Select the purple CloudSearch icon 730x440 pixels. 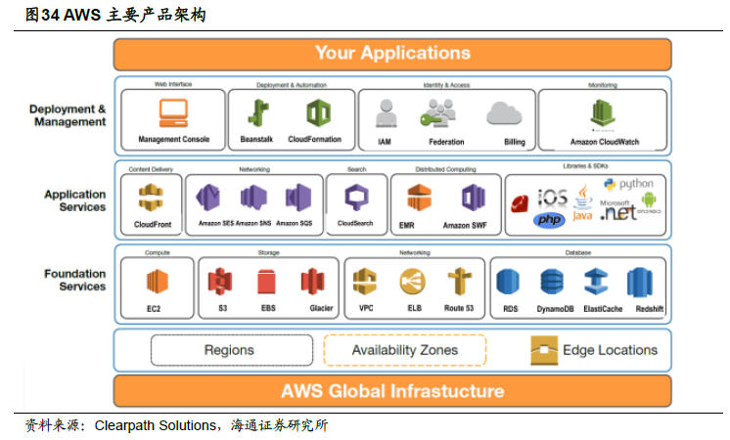click(354, 198)
